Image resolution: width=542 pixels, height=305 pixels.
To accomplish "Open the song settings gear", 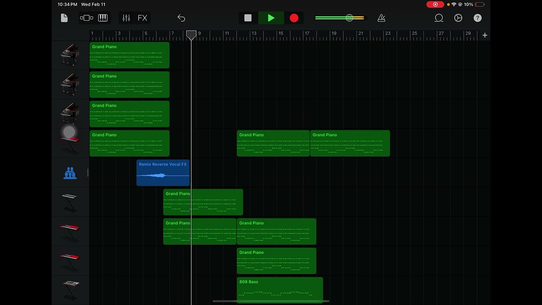I will (x=458, y=18).
